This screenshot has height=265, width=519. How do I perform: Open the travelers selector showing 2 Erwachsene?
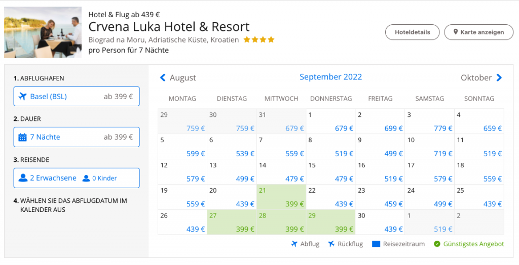pyautogui.click(x=77, y=178)
